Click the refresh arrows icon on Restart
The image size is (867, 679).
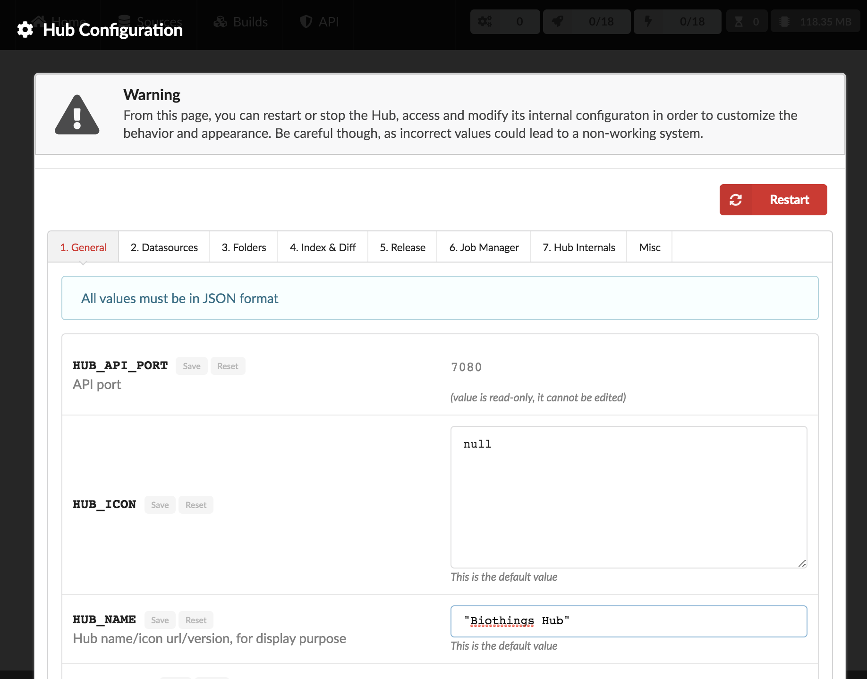[x=735, y=200]
